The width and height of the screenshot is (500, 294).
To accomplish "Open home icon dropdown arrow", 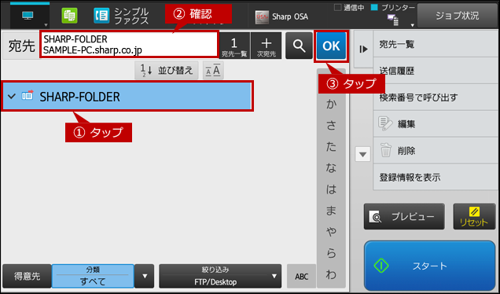I will click(x=46, y=25).
